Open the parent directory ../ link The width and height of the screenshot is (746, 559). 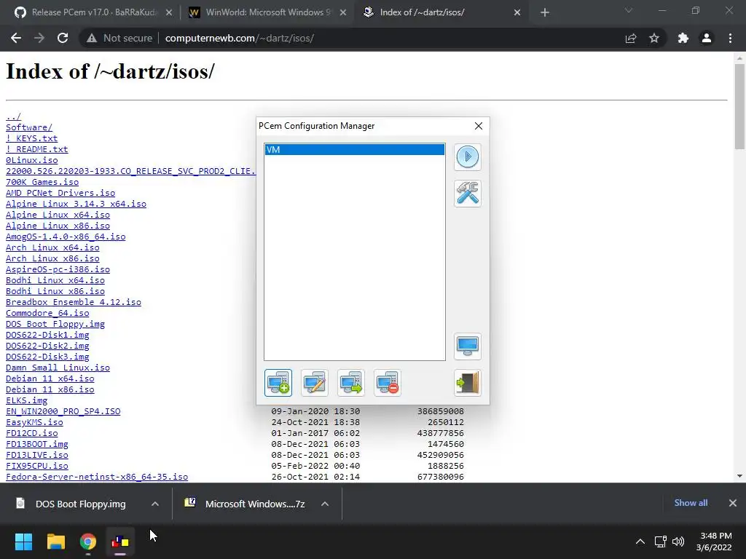coord(13,116)
